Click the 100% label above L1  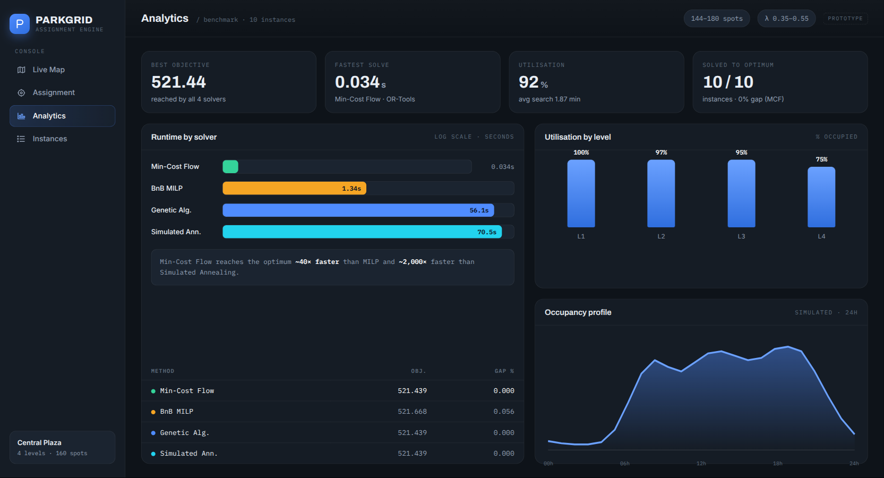[x=581, y=152]
